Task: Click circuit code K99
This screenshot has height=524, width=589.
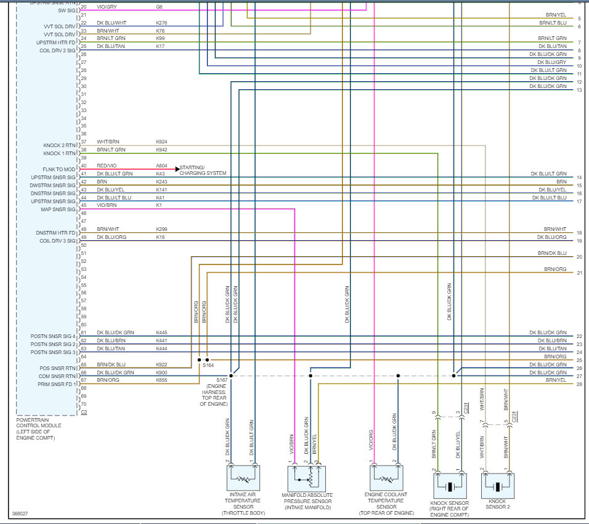Action: (x=160, y=38)
